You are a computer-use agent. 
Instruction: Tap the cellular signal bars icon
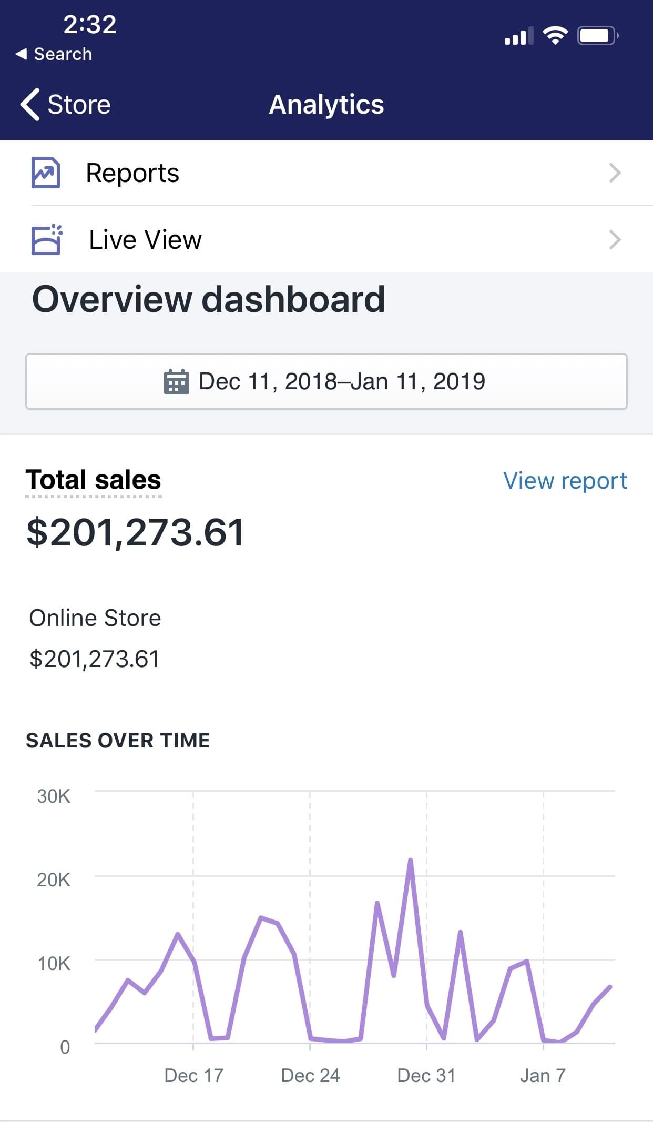(518, 36)
